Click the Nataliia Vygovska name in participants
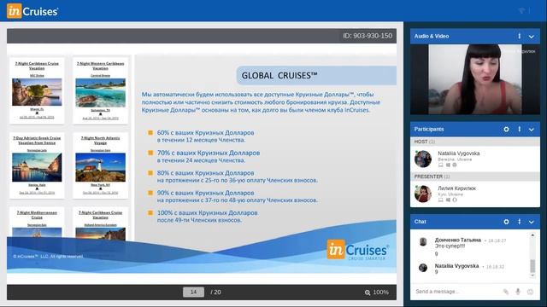The height and width of the screenshot is (307, 547). [458, 153]
